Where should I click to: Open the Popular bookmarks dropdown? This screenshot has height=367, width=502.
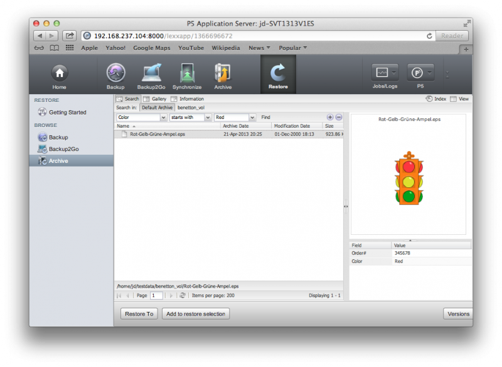pyautogui.click(x=292, y=48)
